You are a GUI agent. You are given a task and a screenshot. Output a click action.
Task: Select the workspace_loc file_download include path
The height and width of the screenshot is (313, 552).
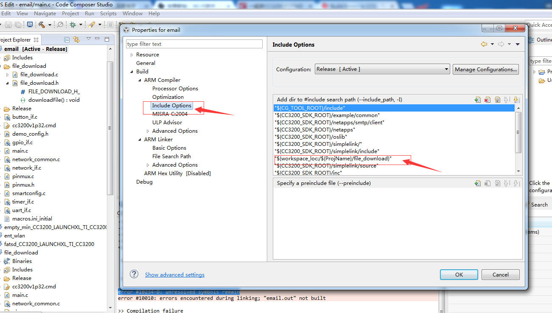[x=394, y=158]
